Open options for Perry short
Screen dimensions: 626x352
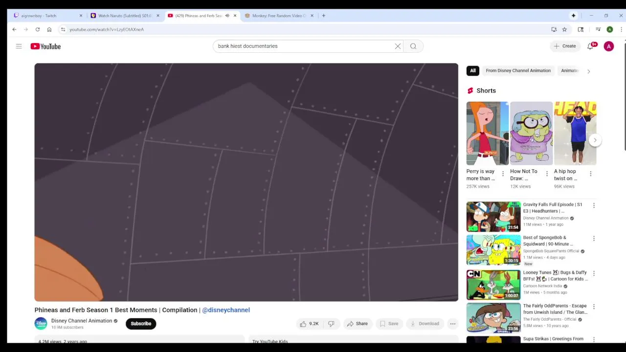tap(503, 174)
